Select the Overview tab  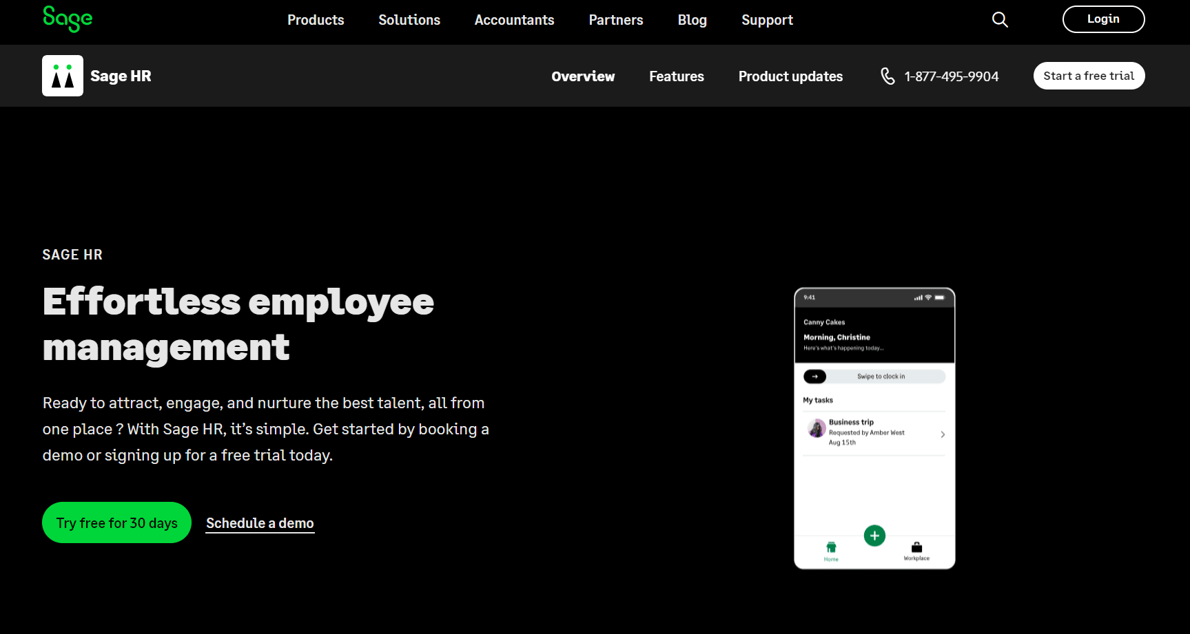(583, 76)
